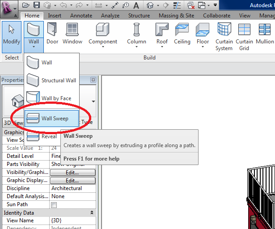Open the Customize Quick Access Toolbar dropdown
275x229 pixels.
pos(215,5)
